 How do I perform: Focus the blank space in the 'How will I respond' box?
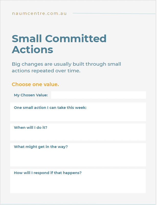tap(78, 184)
